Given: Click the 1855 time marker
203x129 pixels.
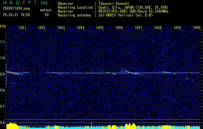Looking at the screenshot, I should click(x=100, y=27).
